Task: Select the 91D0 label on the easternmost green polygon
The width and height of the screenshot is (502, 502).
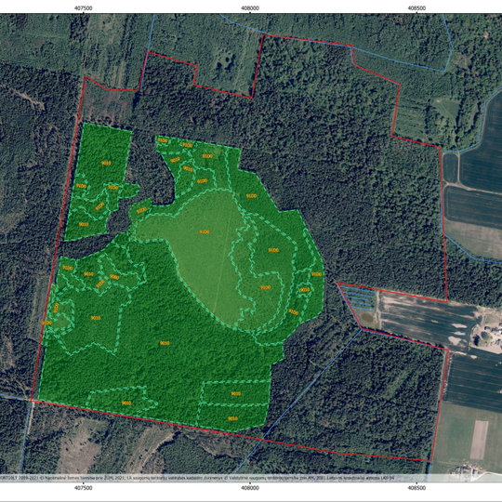Action: point(316,274)
